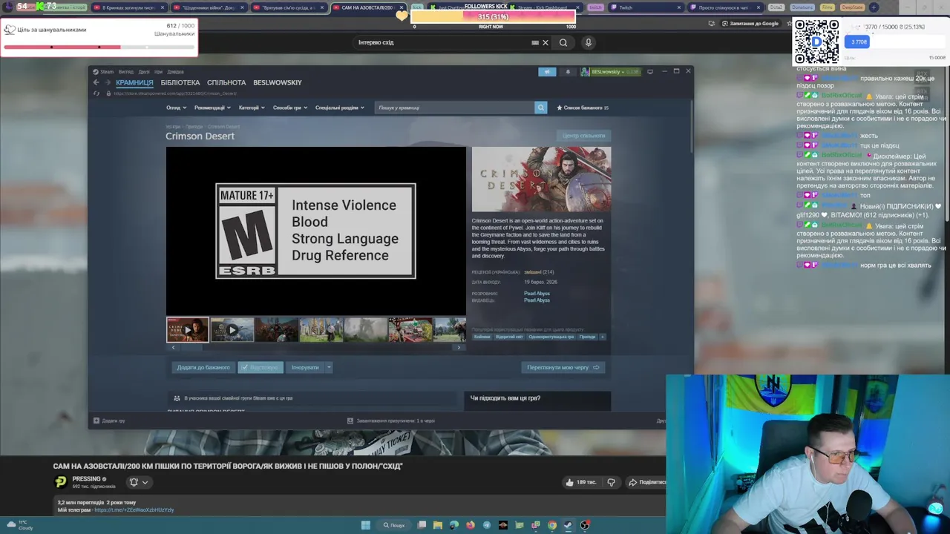This screenshot has width=950, height=534.
Task: Expand the Рекомендації dropdown
Action: point(212,108)
